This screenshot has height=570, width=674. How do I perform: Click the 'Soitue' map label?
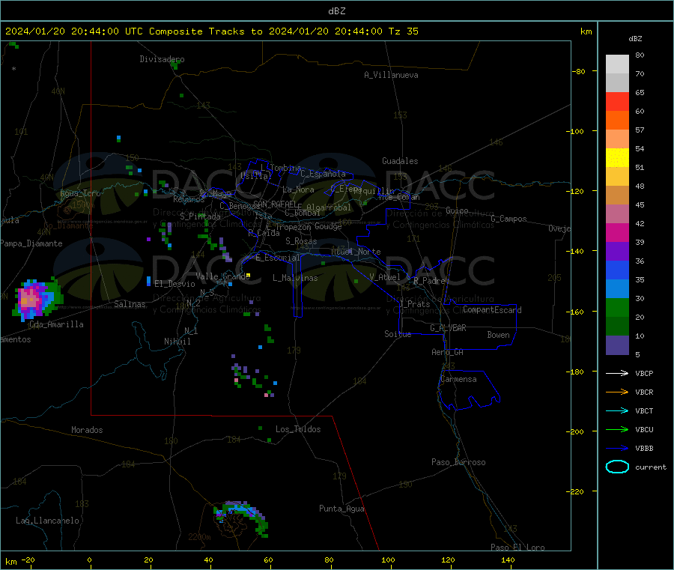point(398,334)
